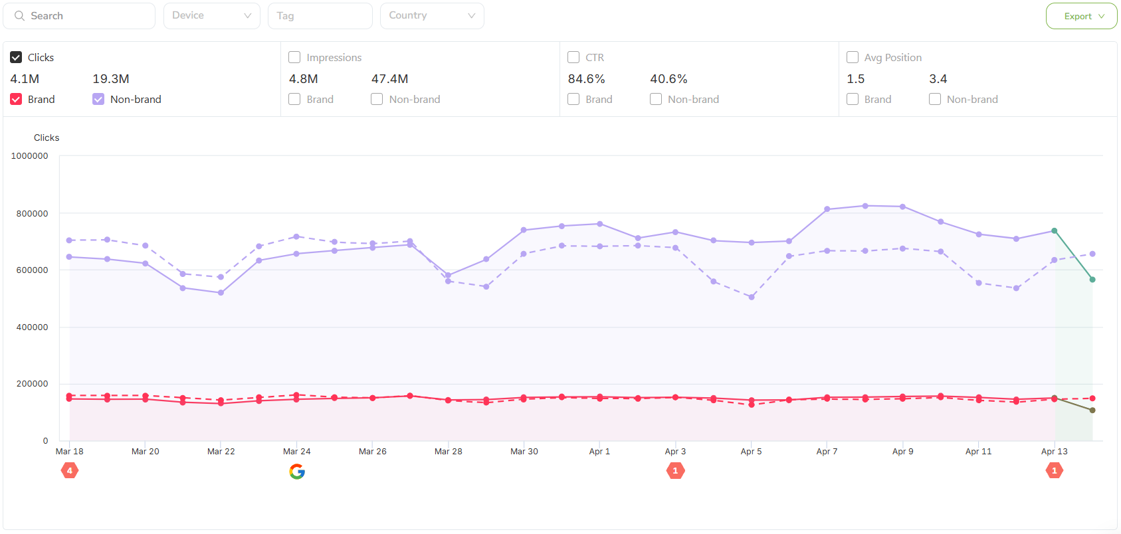Click the magnifier icon in Search box

(19, 16)
